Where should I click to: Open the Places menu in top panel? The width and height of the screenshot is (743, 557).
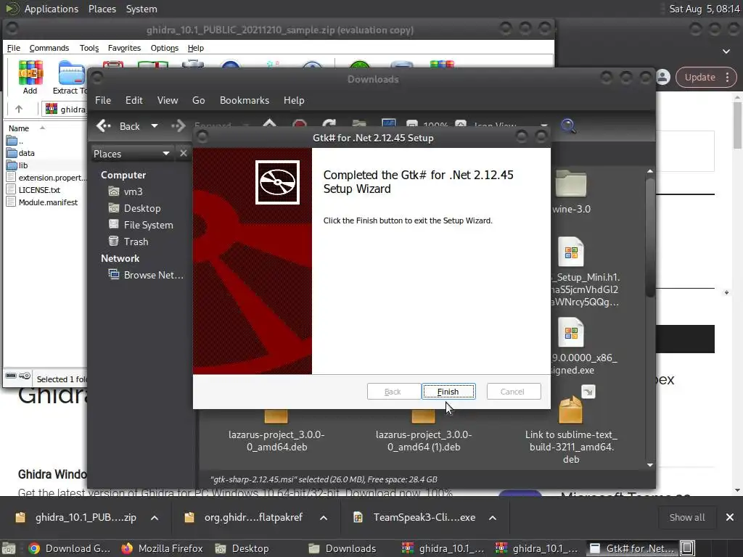pyautogui.click(x=102, y=9)
